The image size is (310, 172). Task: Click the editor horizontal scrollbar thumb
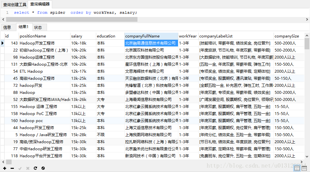pyautogui.click(x=72, y=20)
